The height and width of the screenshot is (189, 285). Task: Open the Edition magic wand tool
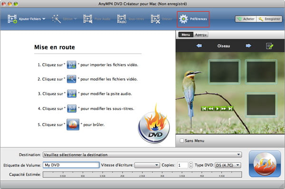click(x=57, y=19)
